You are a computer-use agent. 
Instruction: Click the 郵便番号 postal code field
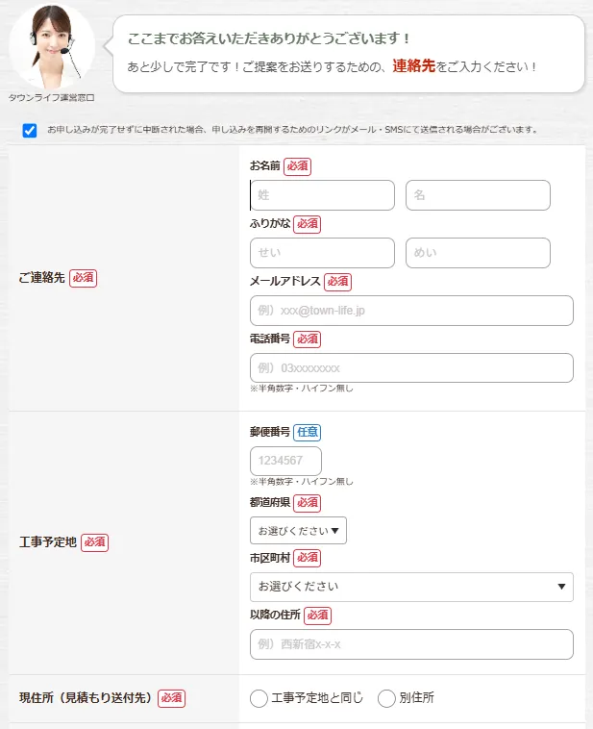coord(285,461)
